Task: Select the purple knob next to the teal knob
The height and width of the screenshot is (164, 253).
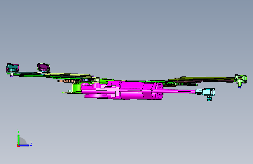Action: [x=43, y=67]
